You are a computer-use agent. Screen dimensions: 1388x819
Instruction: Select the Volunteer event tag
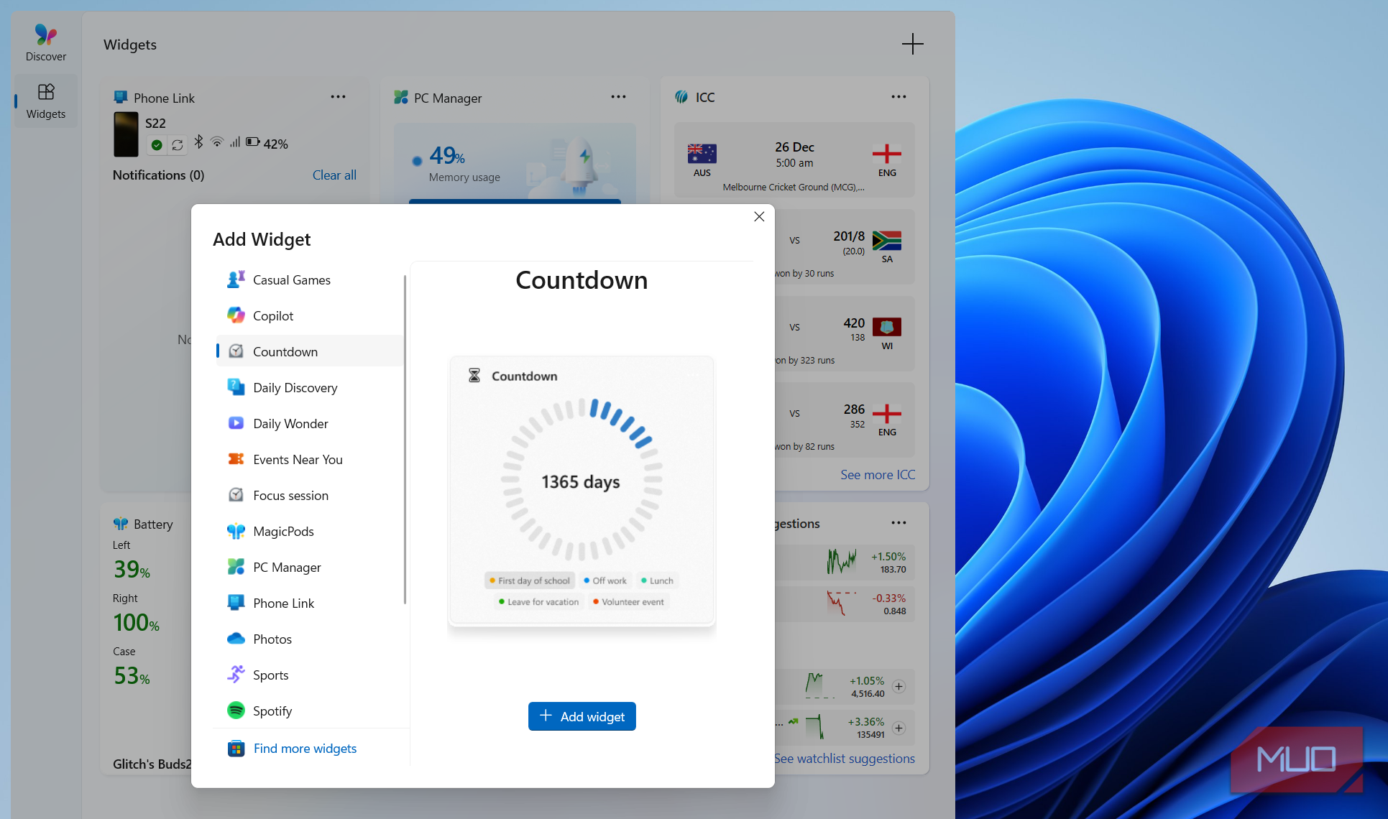click(x=629, y=602)
